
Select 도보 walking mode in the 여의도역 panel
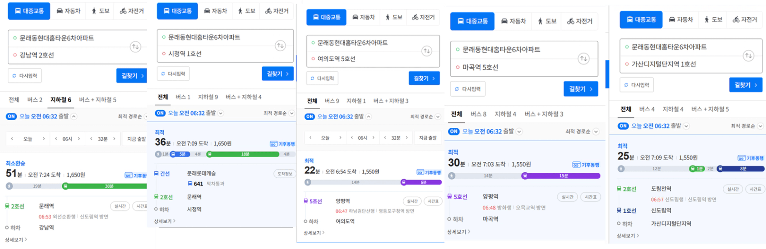point(394,17)
